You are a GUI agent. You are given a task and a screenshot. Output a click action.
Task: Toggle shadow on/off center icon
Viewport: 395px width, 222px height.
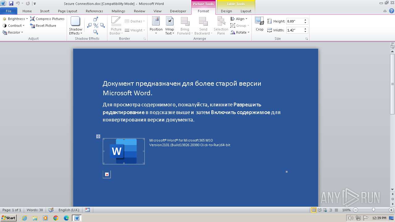[x=96, y=26]
